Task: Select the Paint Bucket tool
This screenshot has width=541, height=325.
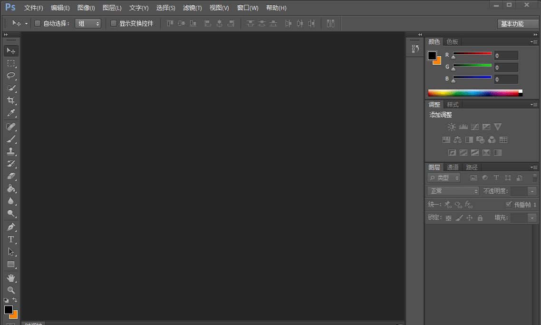Action: [x=11, y=188]
